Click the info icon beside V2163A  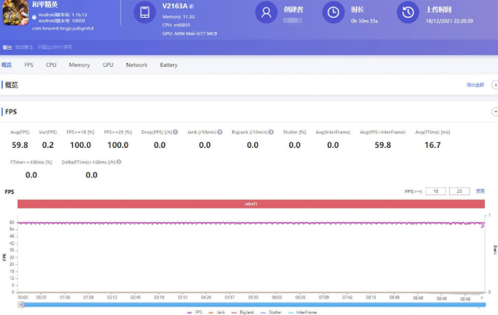pos(192,6)
